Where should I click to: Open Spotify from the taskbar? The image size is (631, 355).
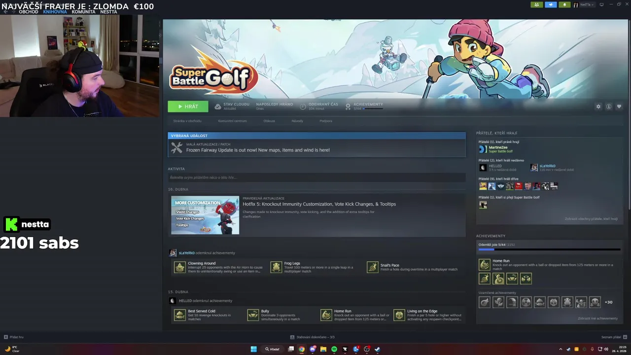[x=334, y=349]
